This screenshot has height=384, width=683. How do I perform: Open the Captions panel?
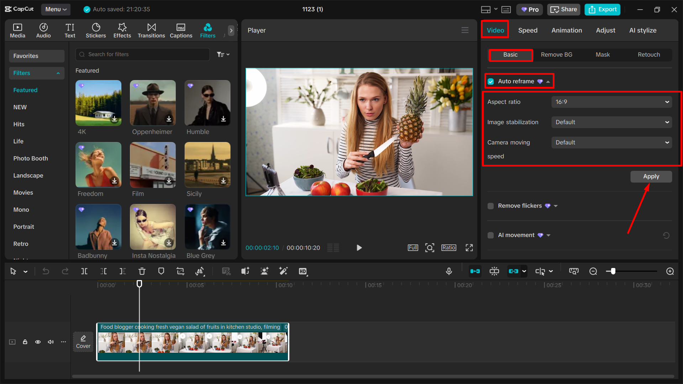click(x=181, y=30)
